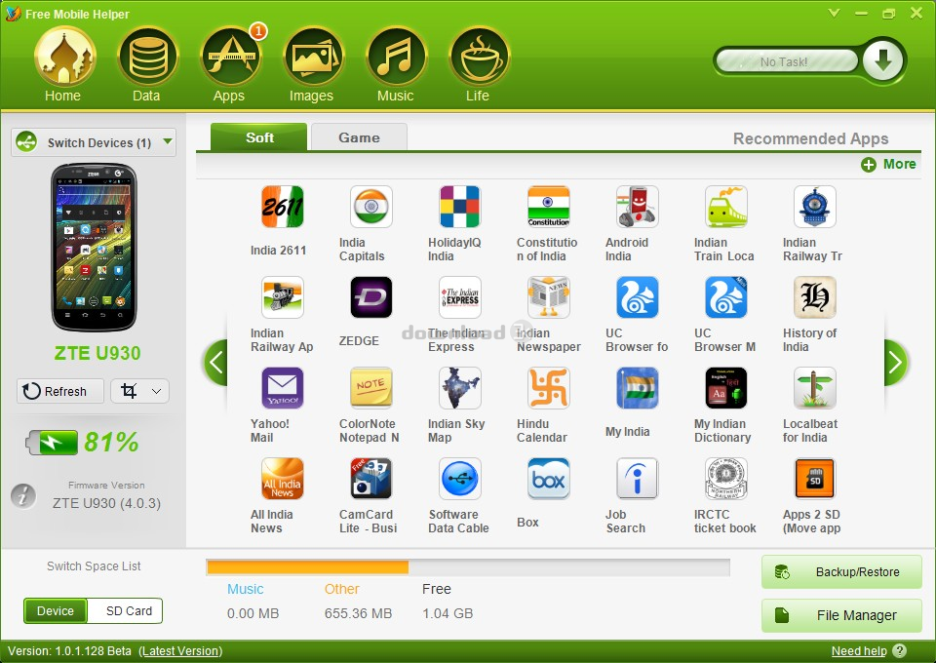936x663 pixels.
Task: Go to next apps page arrow
Action: (895, 363)
